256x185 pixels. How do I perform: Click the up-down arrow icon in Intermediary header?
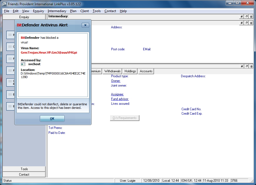point(251,16)
